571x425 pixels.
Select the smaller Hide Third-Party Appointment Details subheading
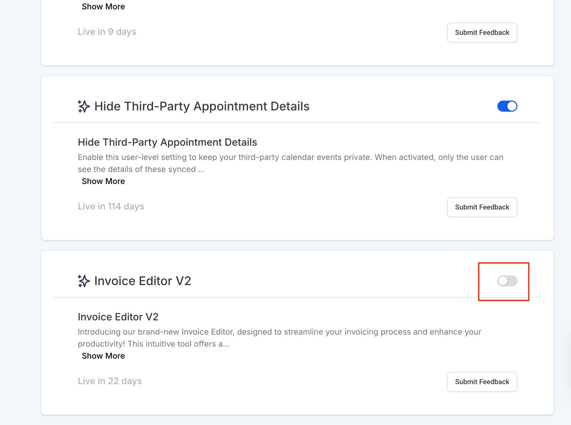click(x=167, y=142)
